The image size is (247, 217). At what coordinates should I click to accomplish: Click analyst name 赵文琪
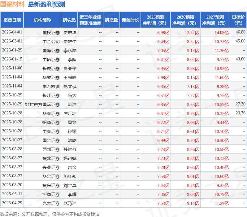[70, 86]
